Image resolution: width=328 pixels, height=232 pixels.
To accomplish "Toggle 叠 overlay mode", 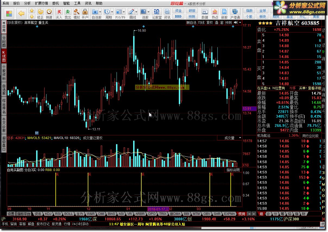I will pos(217,23).
